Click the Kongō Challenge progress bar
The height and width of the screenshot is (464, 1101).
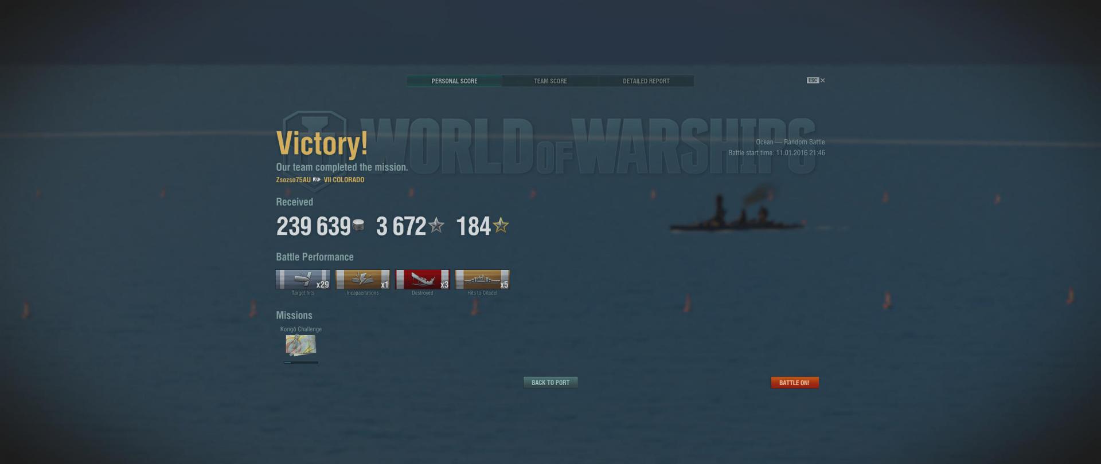pos(301,362)
